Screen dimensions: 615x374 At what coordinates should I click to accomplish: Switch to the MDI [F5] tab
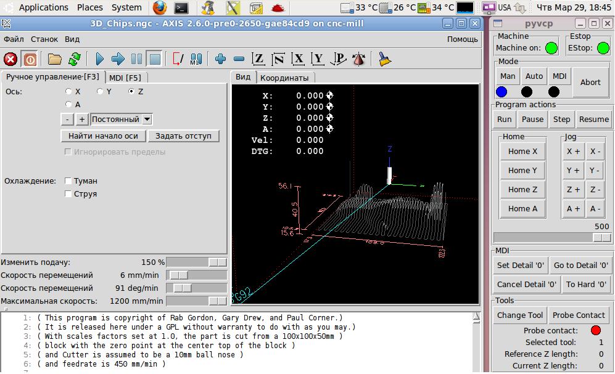pyautogui.click(x=125, y=78)
